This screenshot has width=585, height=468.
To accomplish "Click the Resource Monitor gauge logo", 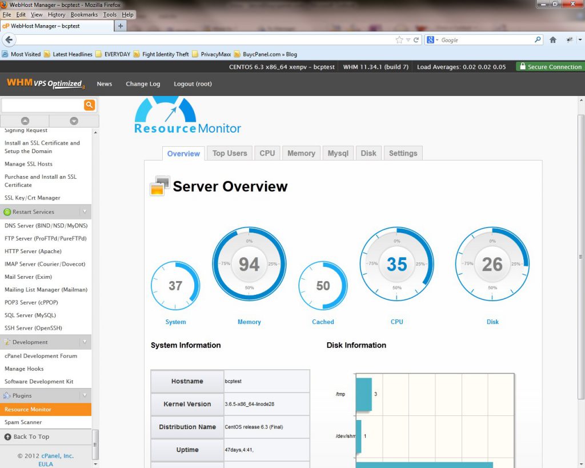I will (x=187, y=115).
